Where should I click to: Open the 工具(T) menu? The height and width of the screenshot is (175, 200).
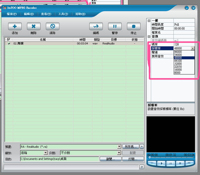[63, 14]
